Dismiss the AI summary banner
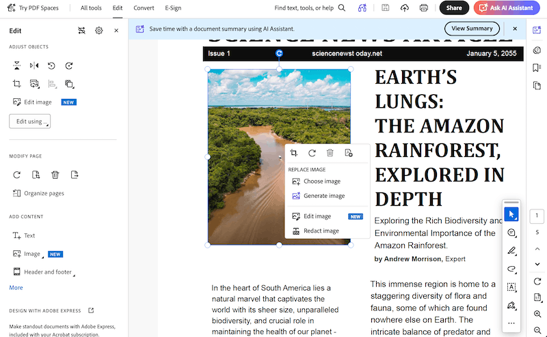Image resolution: width=547 pixels, height=337 pixels. pyautogui.click(x=515, y=29)
